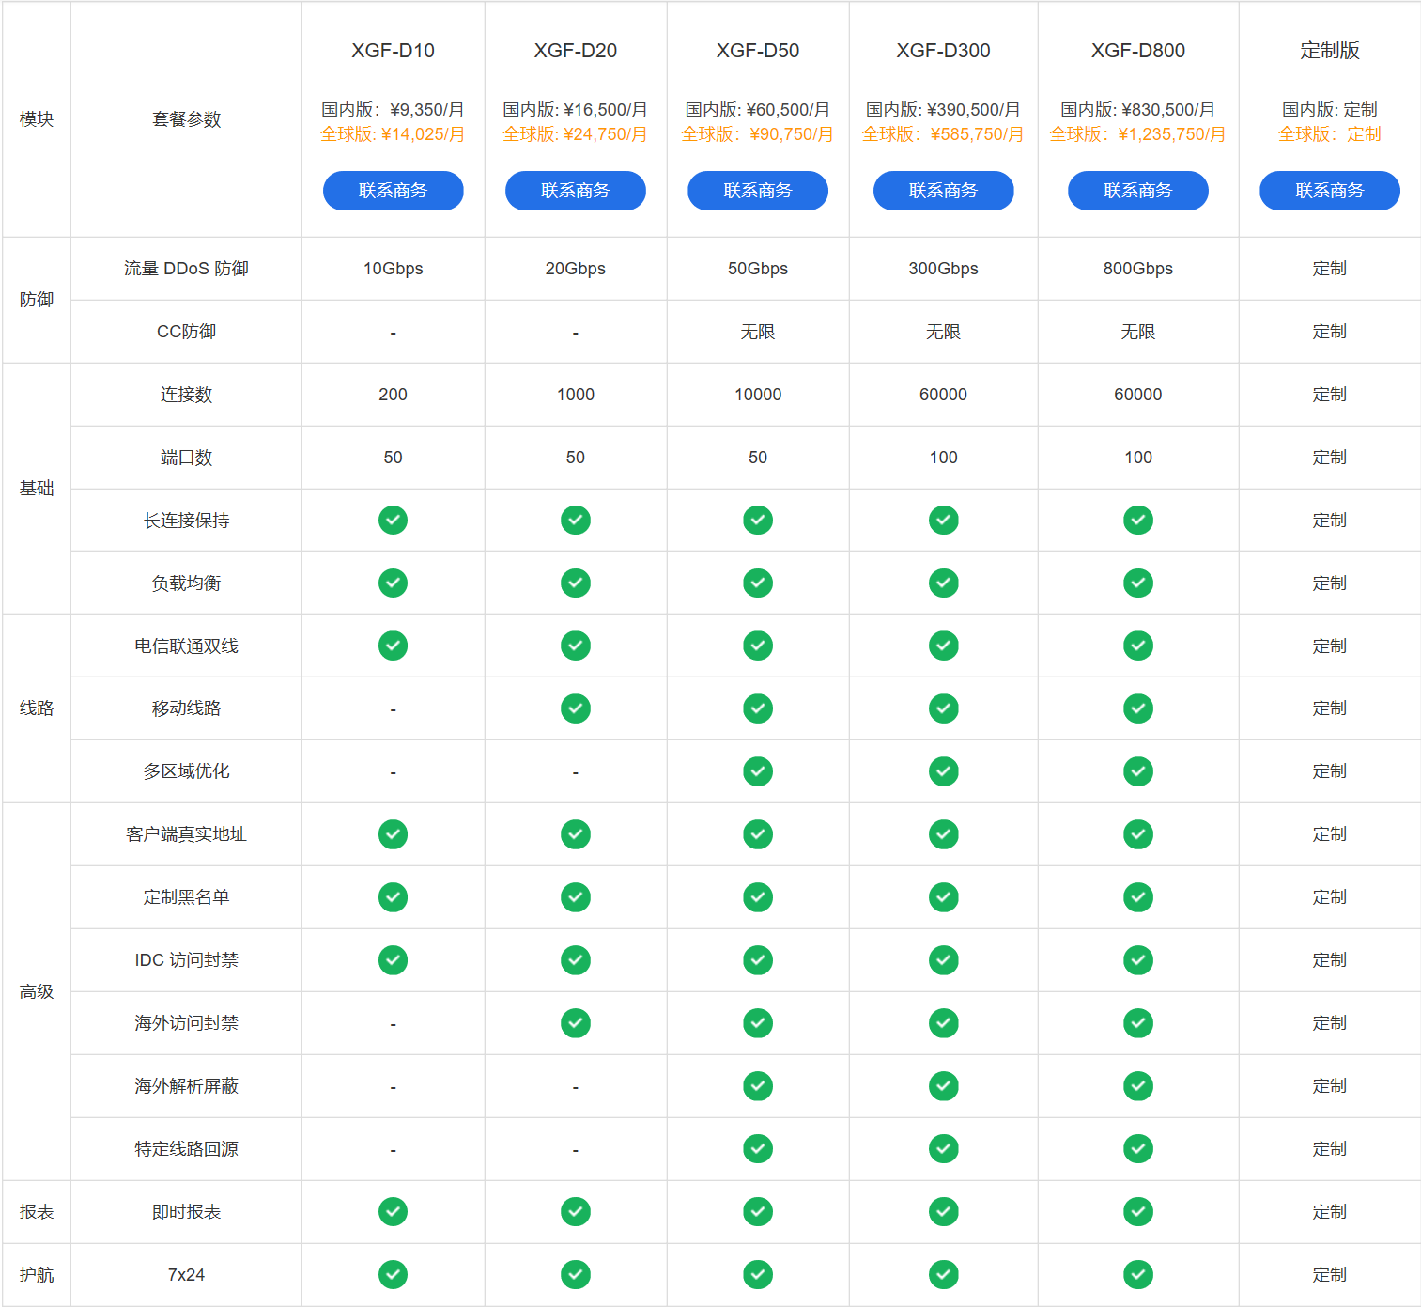1421x1307 pixels.
Task: Click the 移动线路 checkmark for XGF-D20
Action: coord(575,708)
